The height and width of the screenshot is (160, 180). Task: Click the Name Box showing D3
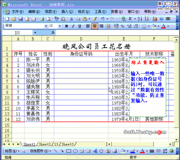coord(17,33)
